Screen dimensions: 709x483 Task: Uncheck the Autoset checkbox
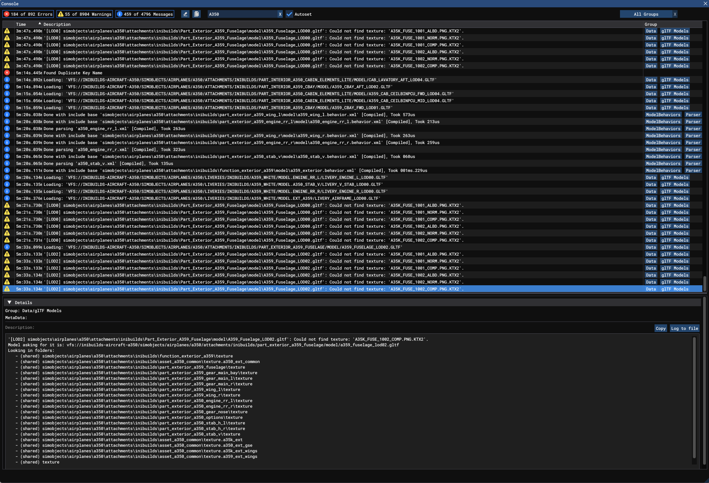289,14
